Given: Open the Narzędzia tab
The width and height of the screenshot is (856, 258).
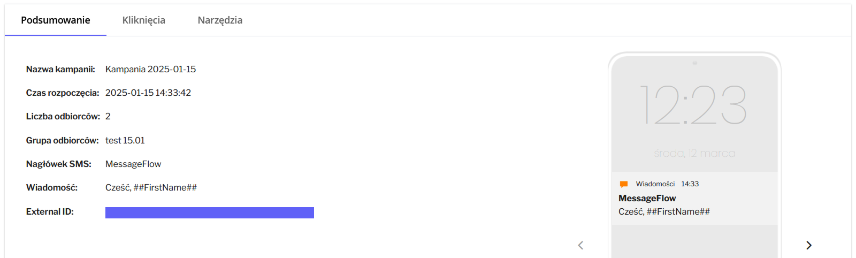Looking at the screenshot, I should coord(220,20).
